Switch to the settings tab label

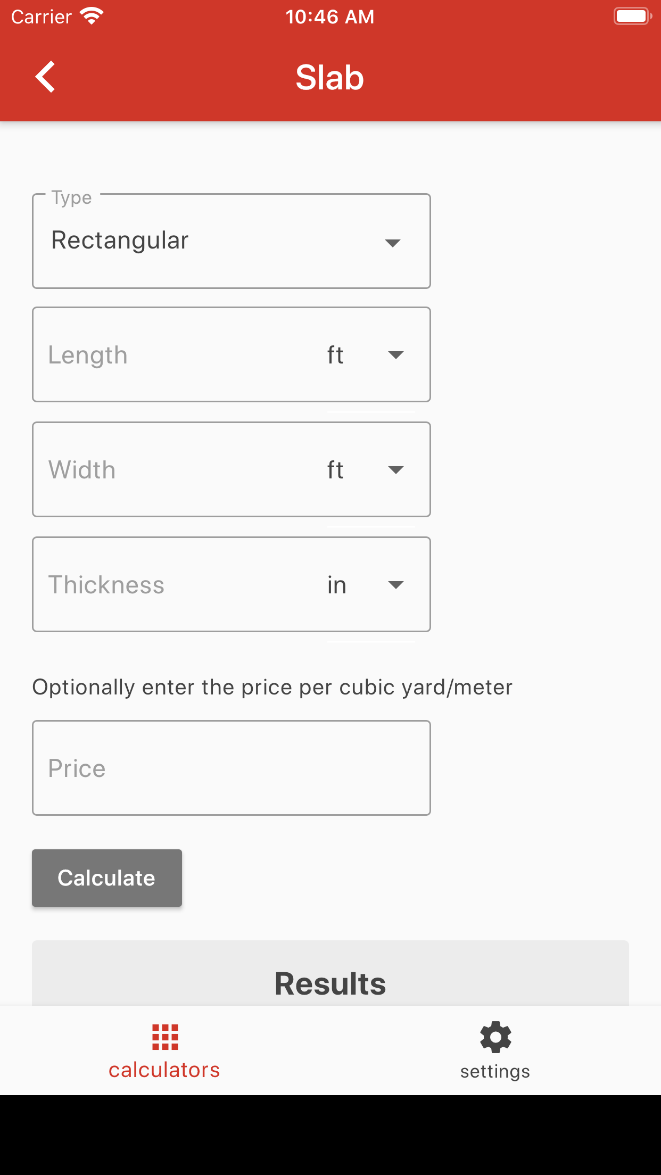coord(495,1071)
